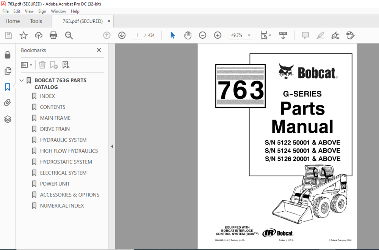Open security lock panel in sidebar

click(8, 55)
